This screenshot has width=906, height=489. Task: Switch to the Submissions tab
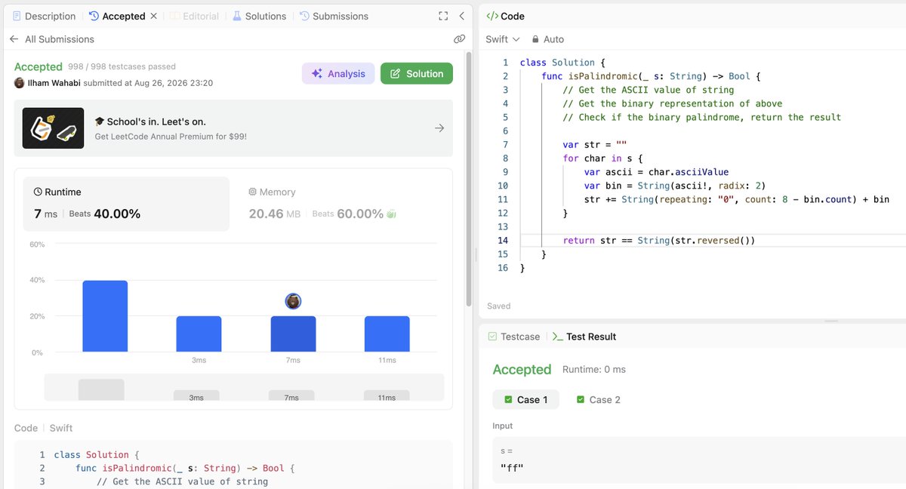pyautogui.click(x=334, y=16)
